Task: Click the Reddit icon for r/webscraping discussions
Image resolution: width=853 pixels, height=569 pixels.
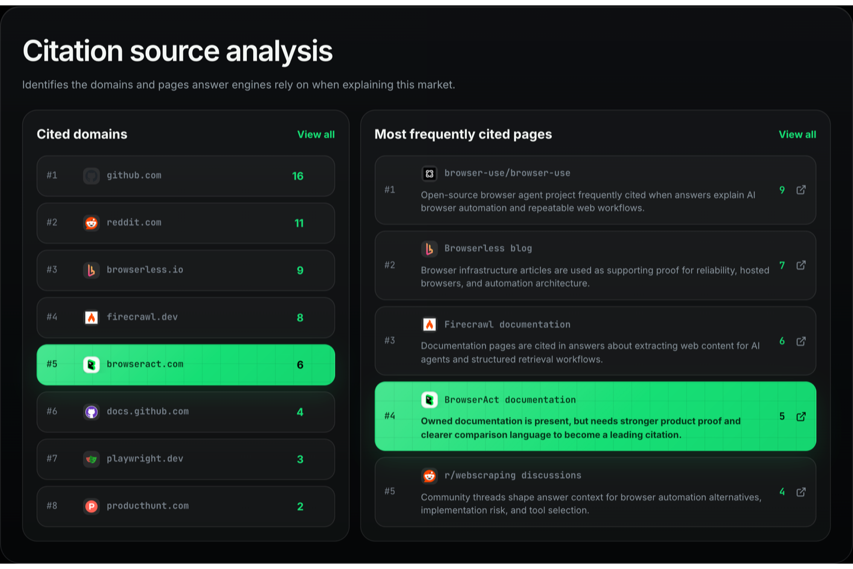Action: click(430, 476)
